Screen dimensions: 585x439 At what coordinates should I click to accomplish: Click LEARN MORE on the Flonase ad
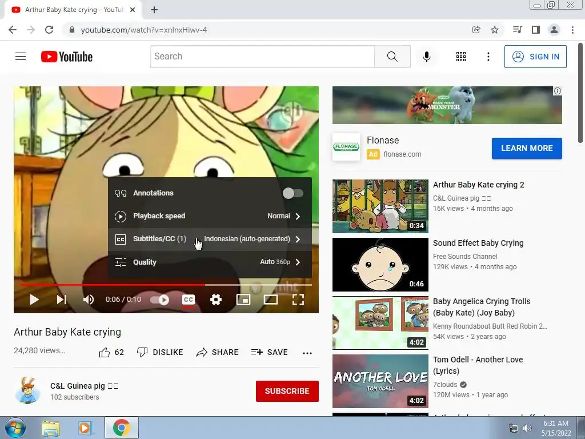tap(526, 148)
